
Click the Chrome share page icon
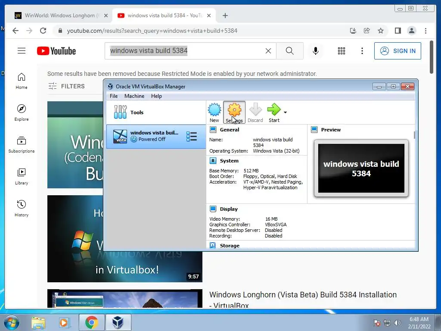click(x=367, y=31)
